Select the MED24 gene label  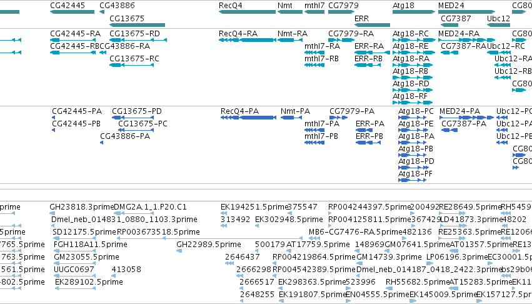[x=451, y=6]
